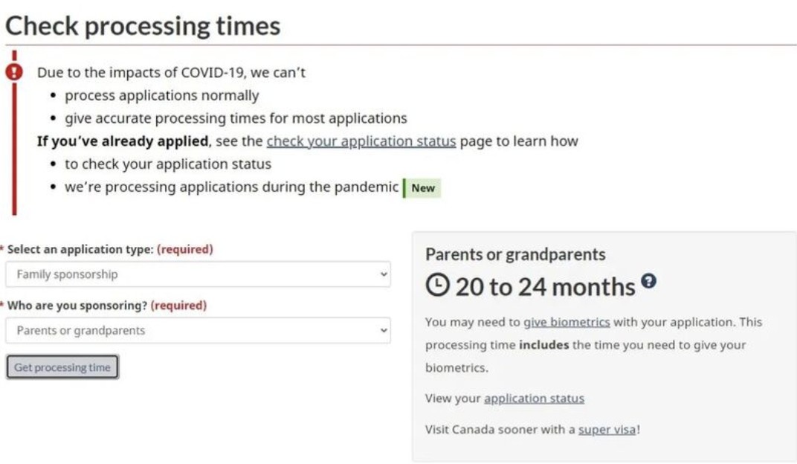The width and height of the screenshot is (797, 464).
Task: Click the "to check your application status" bullet
Action: (167, 164)
